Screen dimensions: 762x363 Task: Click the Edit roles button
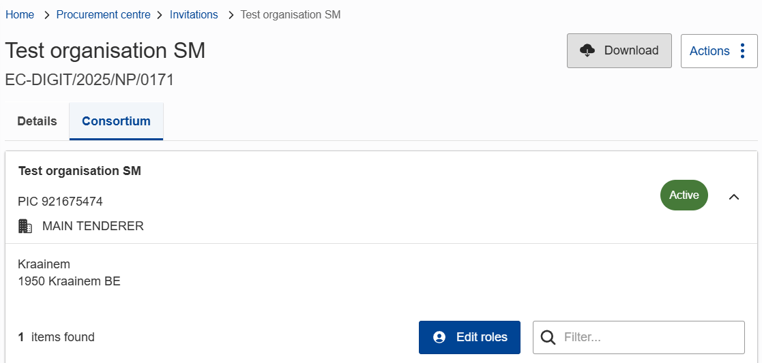tap(469, 337)
